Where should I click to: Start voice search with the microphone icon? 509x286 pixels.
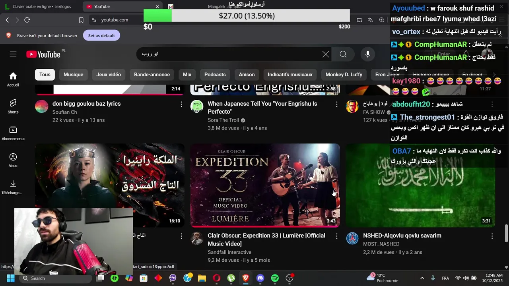[x=368, y=54]
